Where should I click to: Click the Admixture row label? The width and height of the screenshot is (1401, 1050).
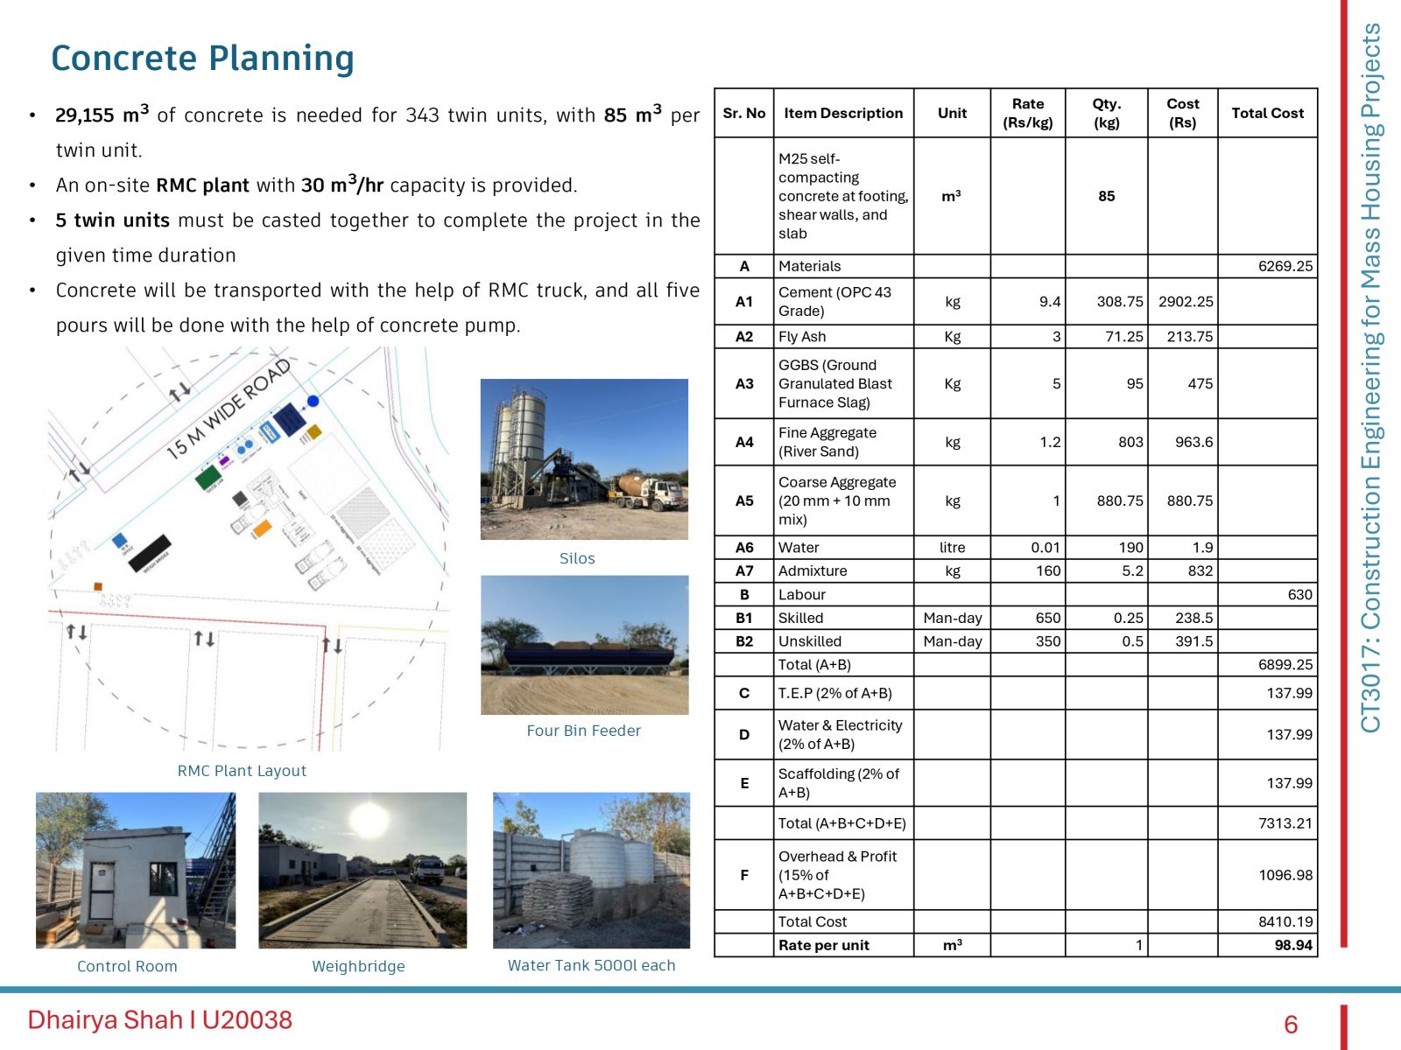point(813,570)
